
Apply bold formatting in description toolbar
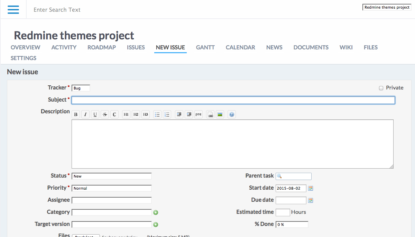coord(76,114)
